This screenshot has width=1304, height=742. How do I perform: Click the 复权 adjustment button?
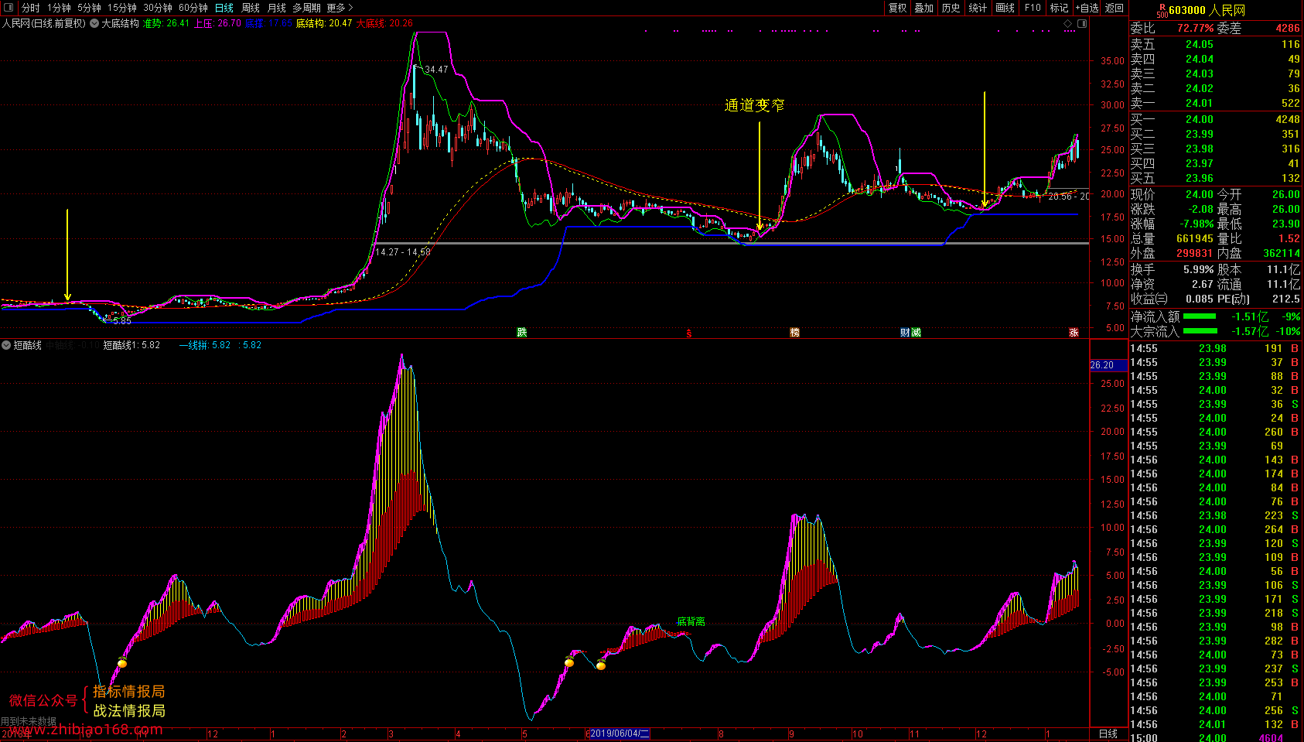point(897,8)
